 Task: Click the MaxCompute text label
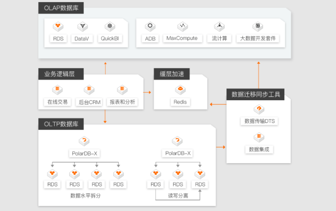coord(182,38)
